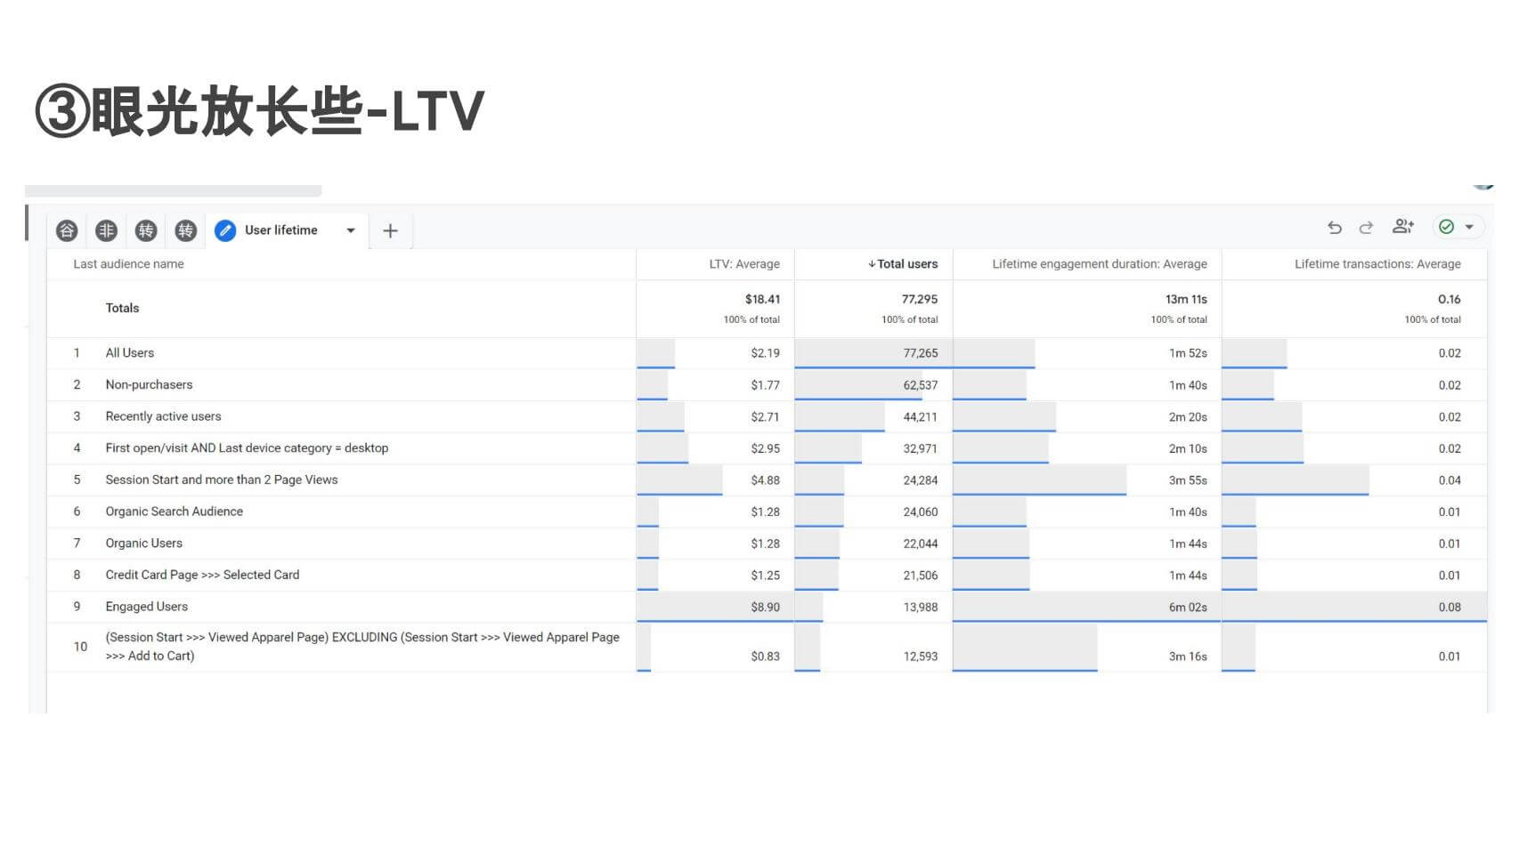Switch to the 非 tab icon
This screenshot has height=854, width=1519.
[x=106, y=231]
